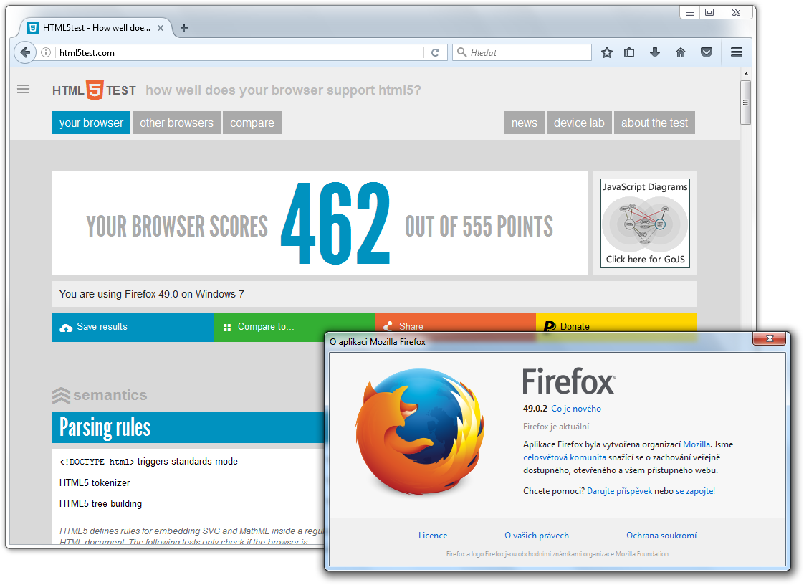Reload the current page
804x585 pixels.
tap(436, 52)
